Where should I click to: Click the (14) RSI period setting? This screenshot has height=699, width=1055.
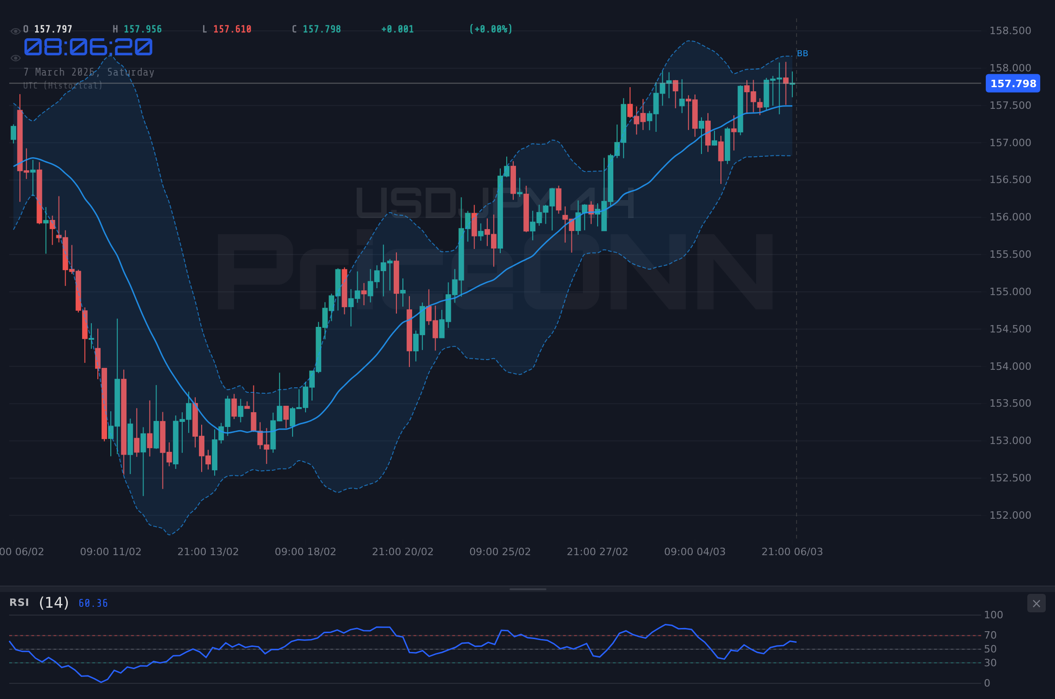[54, 603]
